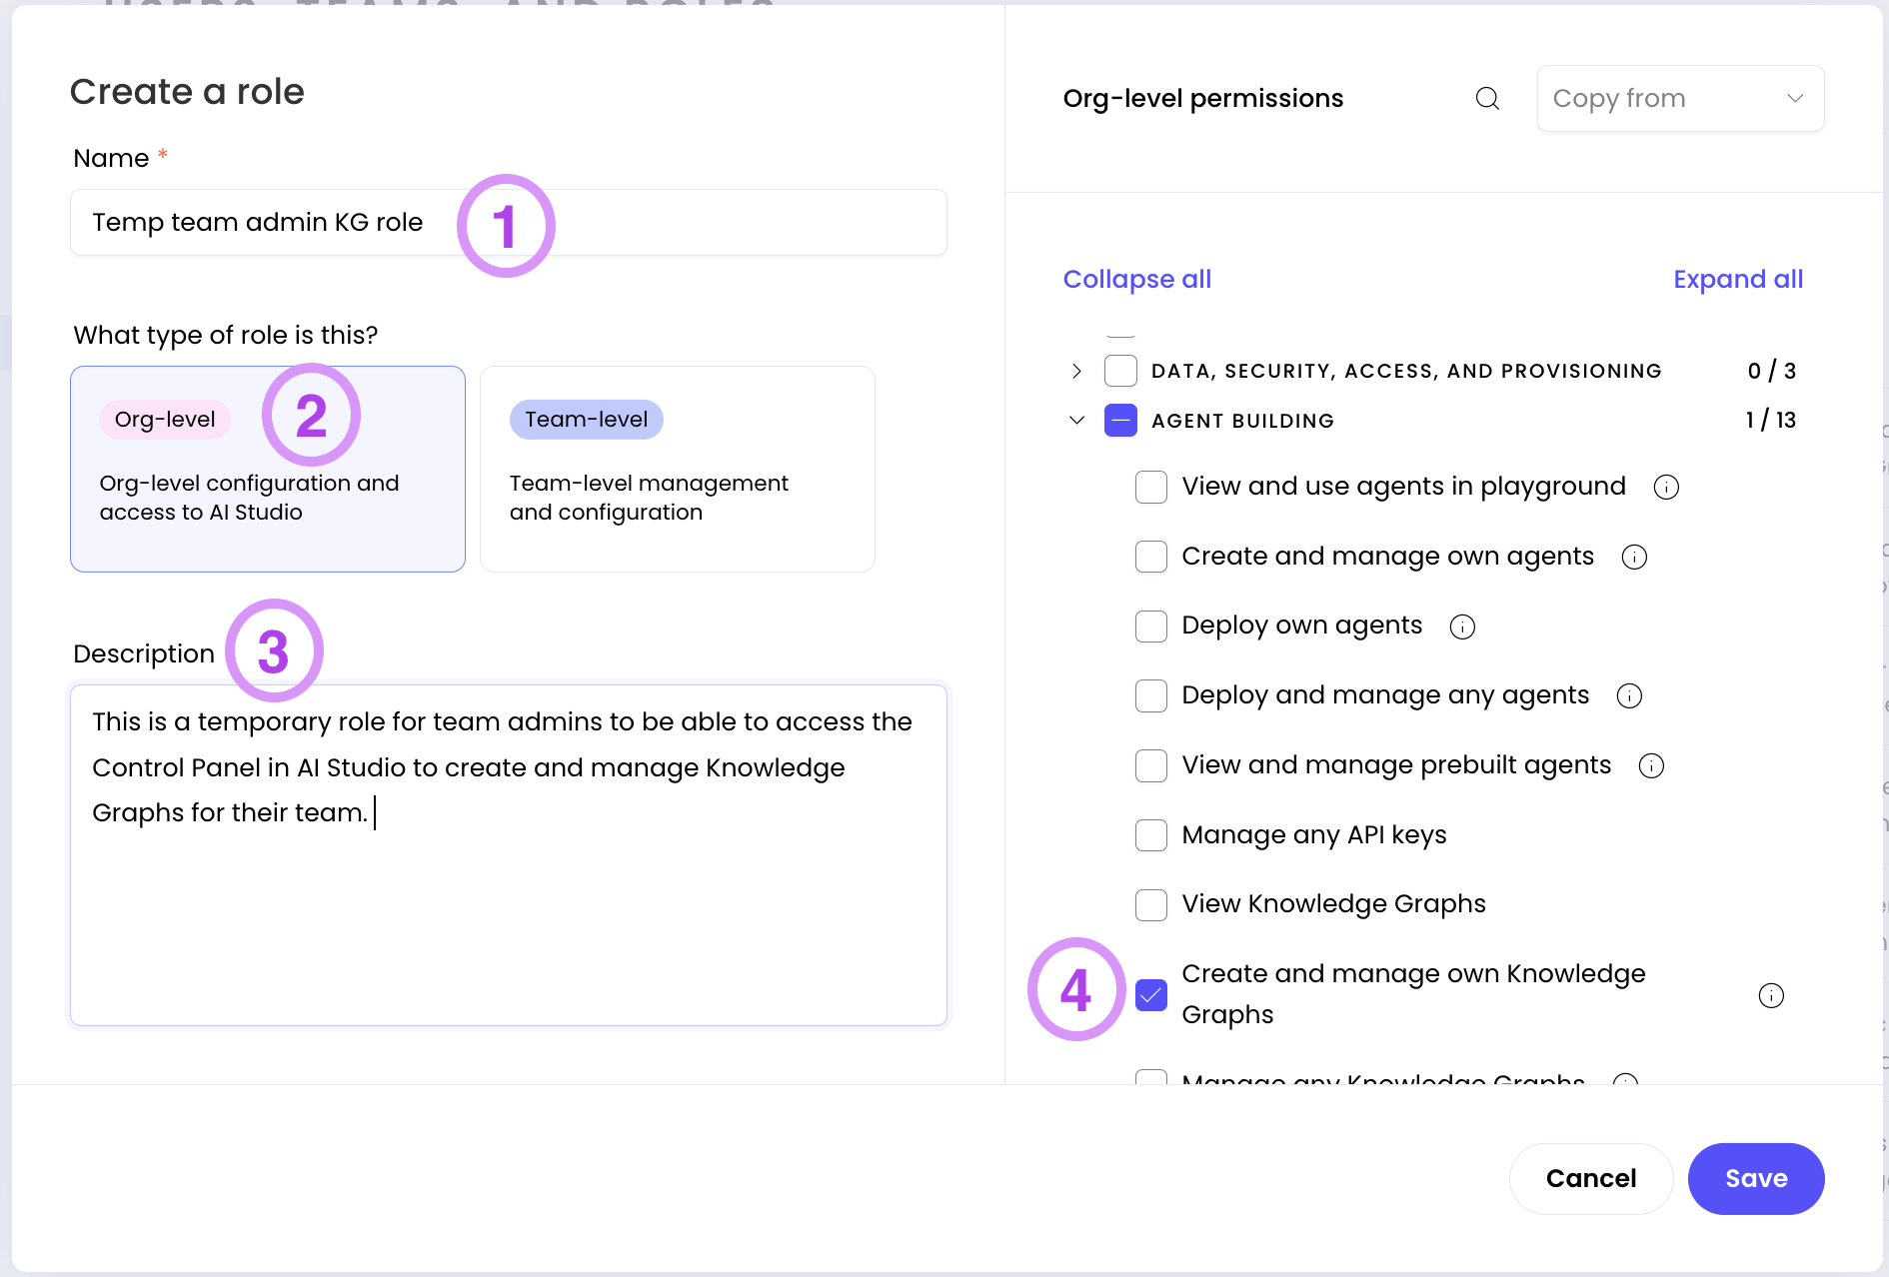Select the Team-level role type card
Screen dimensions: 1889x1277
pyautogui.click(x=678, y=469)
